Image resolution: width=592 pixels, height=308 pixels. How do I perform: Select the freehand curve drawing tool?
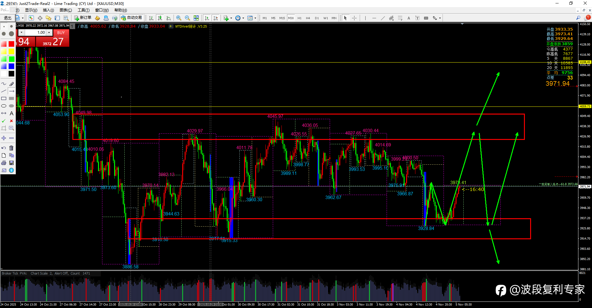click(x=4, y=84)
